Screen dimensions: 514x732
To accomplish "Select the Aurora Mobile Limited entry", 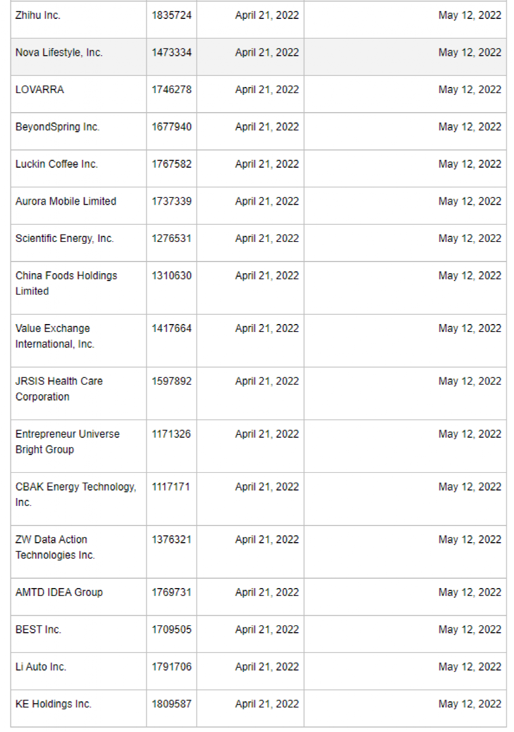I will (x=66, y=201).
